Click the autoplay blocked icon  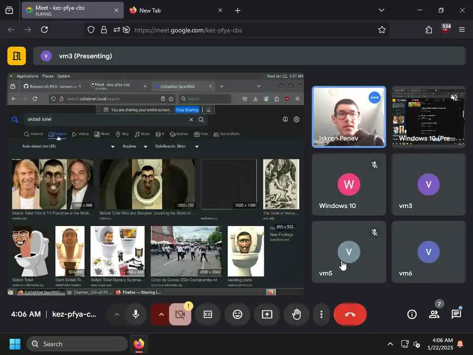point(127,30)
